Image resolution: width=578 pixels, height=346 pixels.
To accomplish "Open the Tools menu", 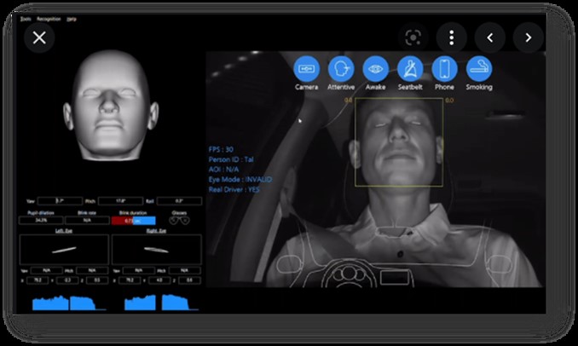I will 26,16.
